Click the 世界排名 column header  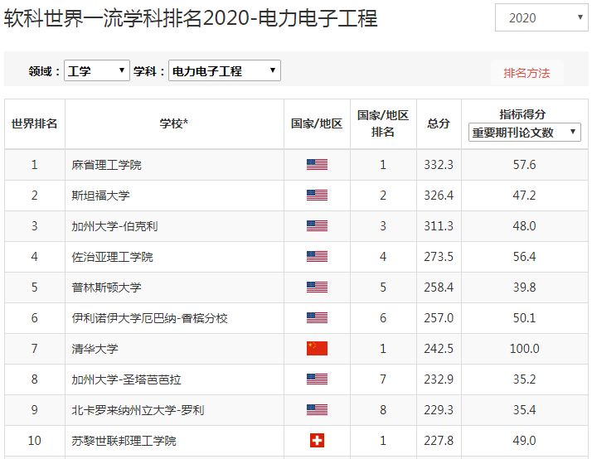pyautogui.click(x=34, y=123)
